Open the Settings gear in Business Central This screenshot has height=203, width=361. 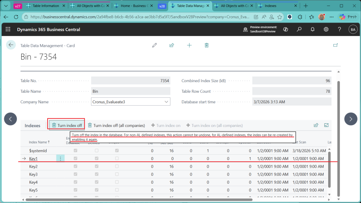tap(326, 30)
